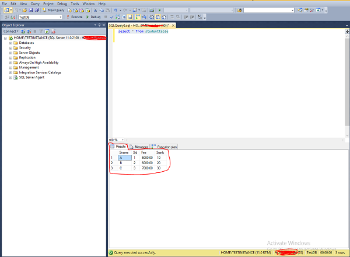The image size is (350, 257).
Task: Click Display Estimated Execution Plan icon
Action: 118,17
